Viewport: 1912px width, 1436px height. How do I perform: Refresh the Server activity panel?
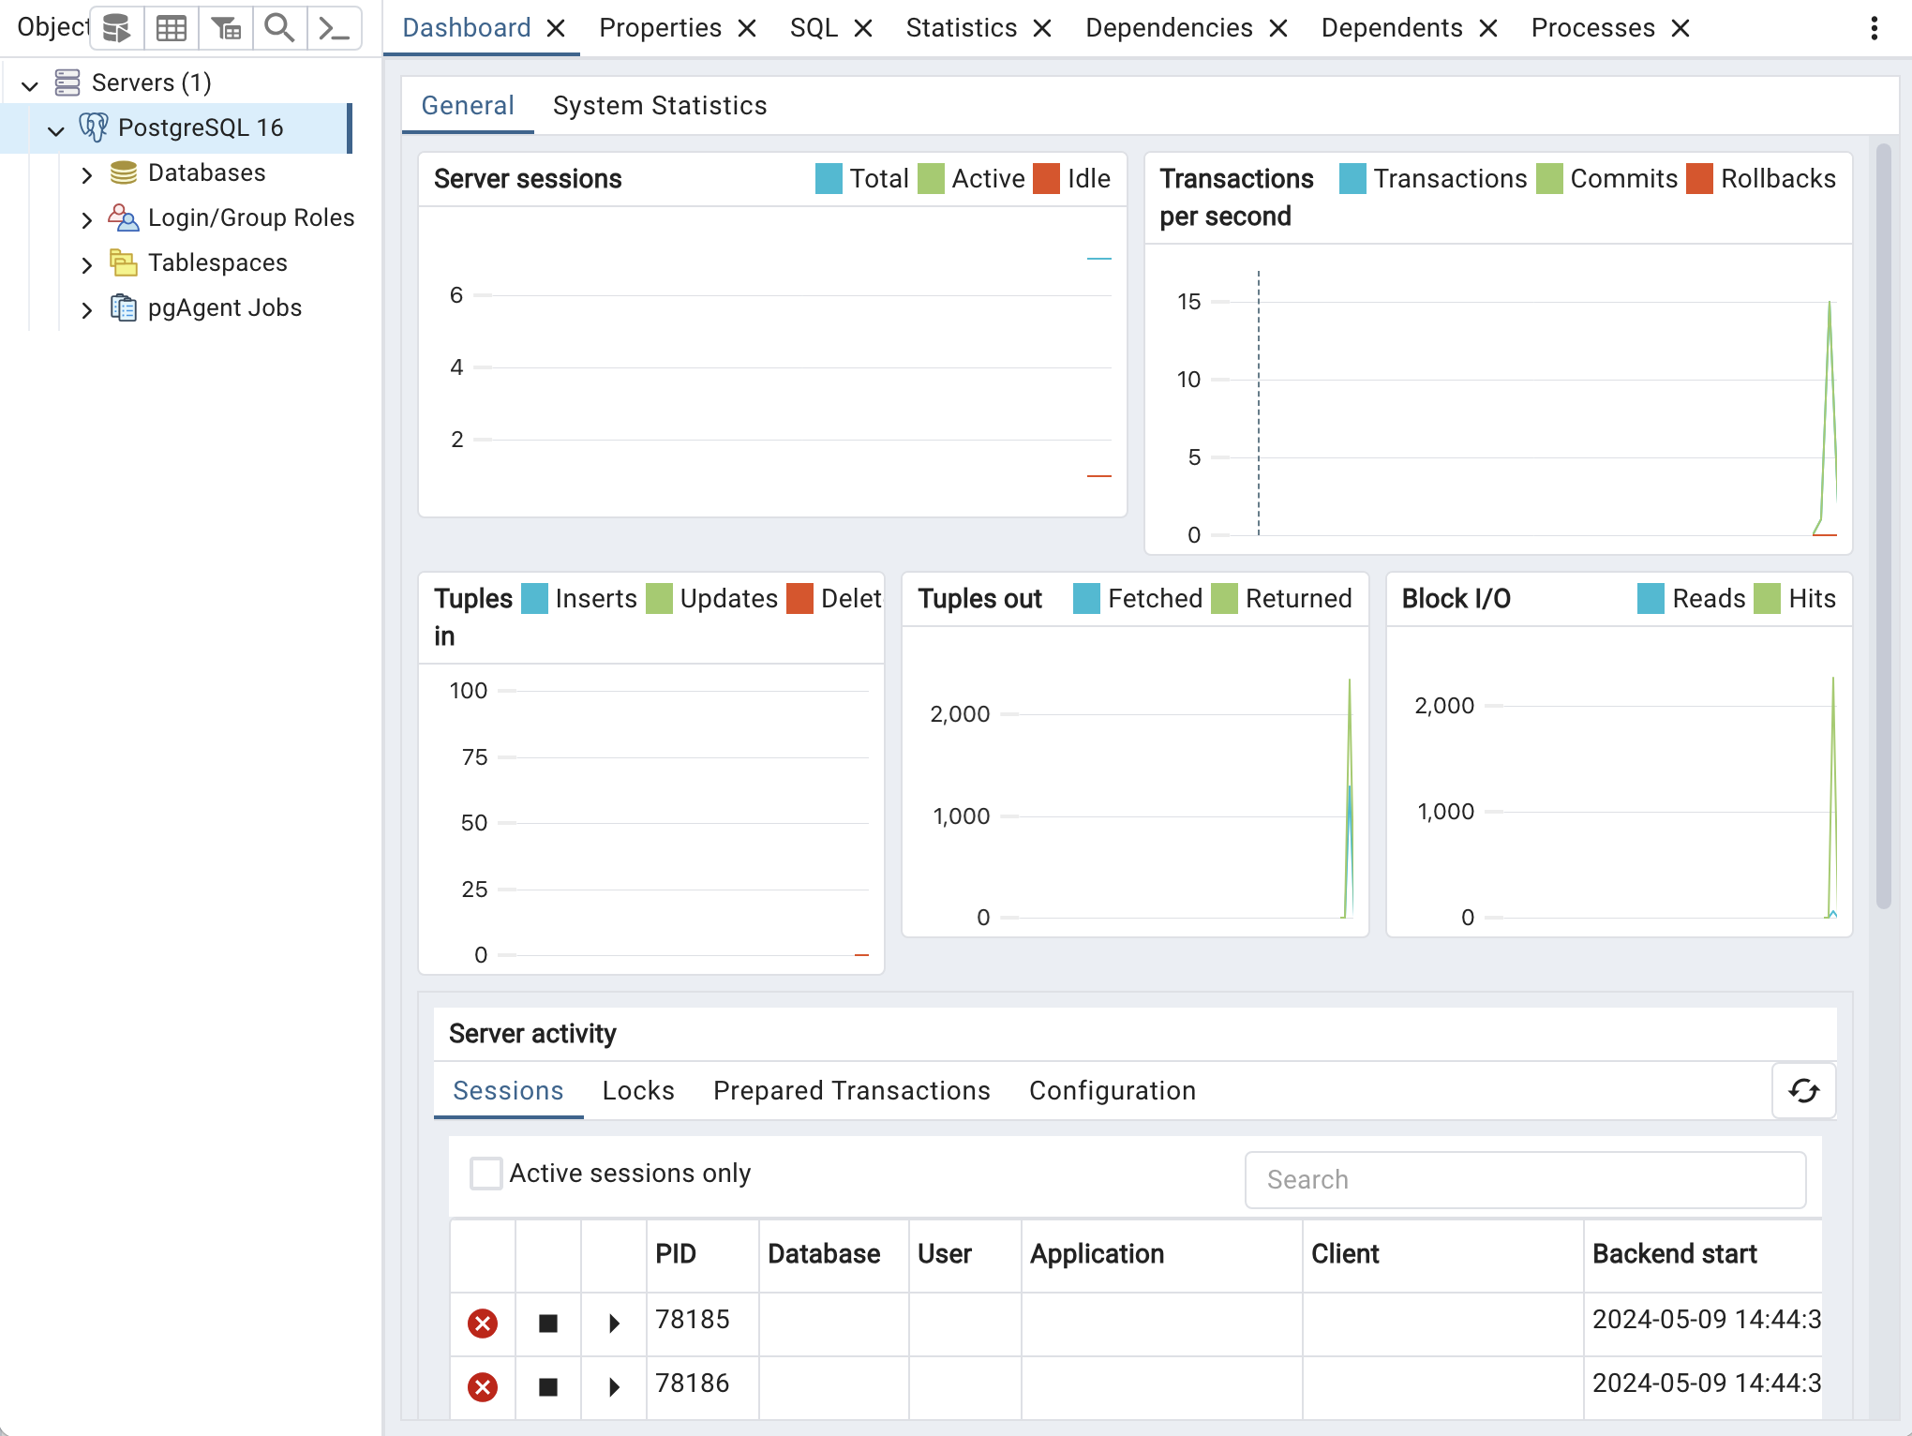tap(1803, 1090)
